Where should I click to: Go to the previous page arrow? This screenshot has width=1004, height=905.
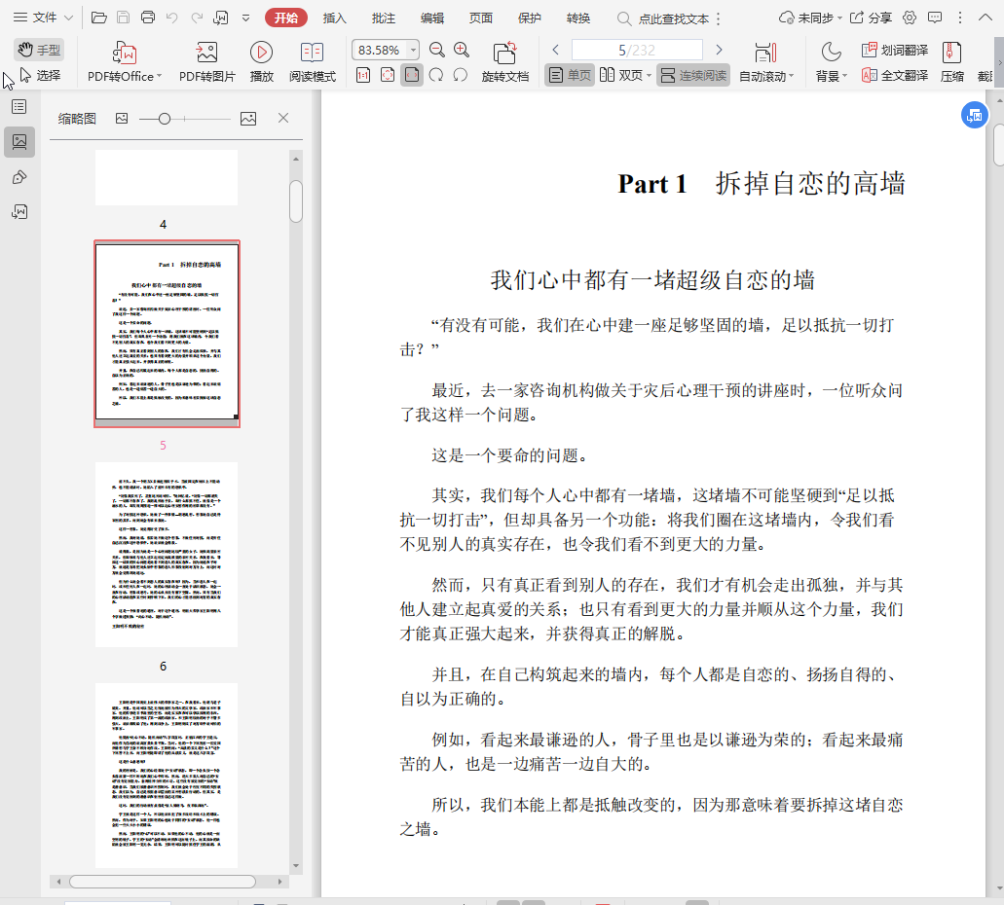click(556, 50)
